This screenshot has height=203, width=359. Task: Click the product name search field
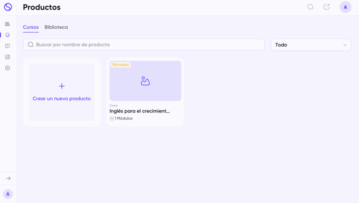pyautogui.click(x=144, y=45)
